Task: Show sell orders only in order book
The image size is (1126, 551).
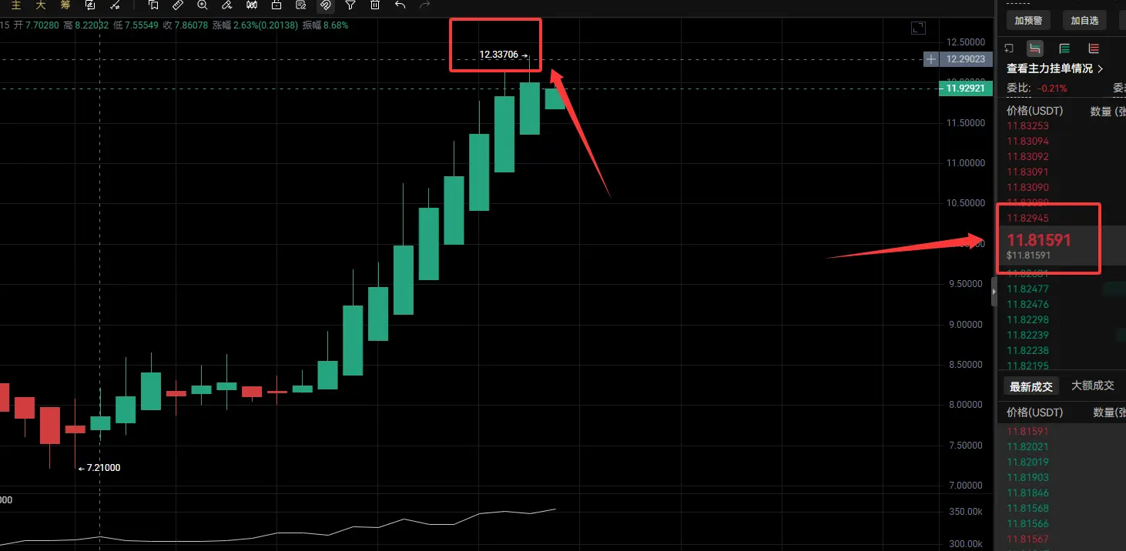Action: [x=1094, y=48]
